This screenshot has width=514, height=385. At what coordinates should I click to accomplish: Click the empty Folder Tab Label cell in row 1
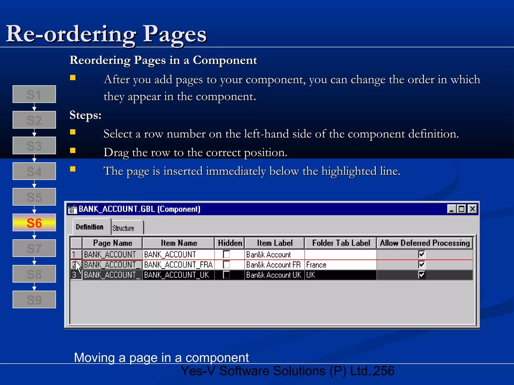(341, 254)
